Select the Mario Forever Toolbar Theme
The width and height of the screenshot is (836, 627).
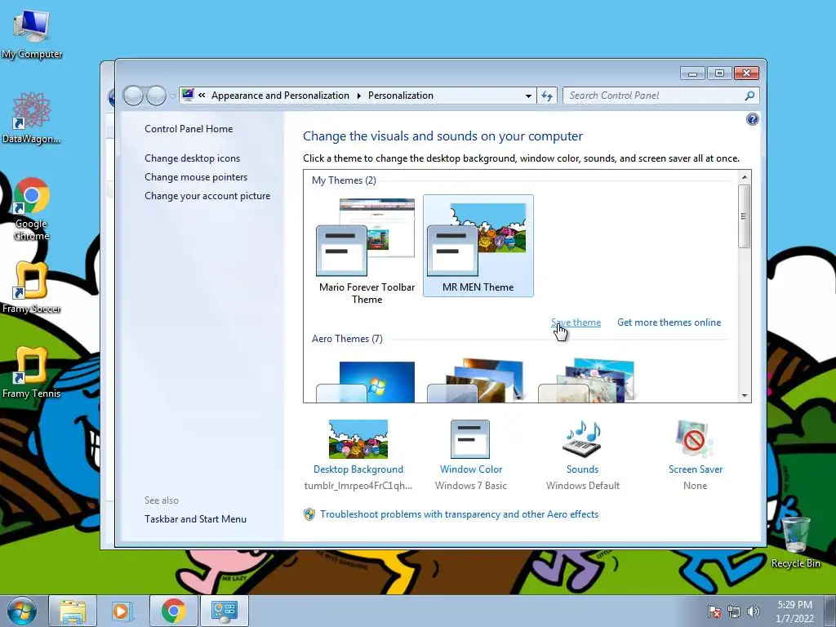[367, 251]
